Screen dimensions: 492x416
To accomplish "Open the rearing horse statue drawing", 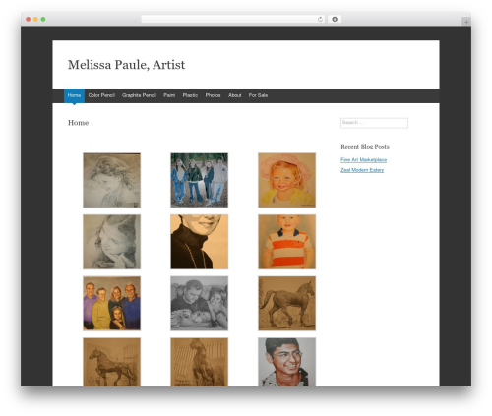I will point(199,362).
